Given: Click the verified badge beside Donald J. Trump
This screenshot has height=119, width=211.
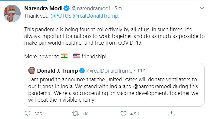Looking at the screenshot, I should pos(82,71).
